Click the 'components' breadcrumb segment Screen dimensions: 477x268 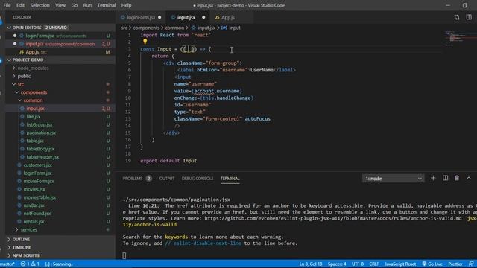click(x=146, y=28)
